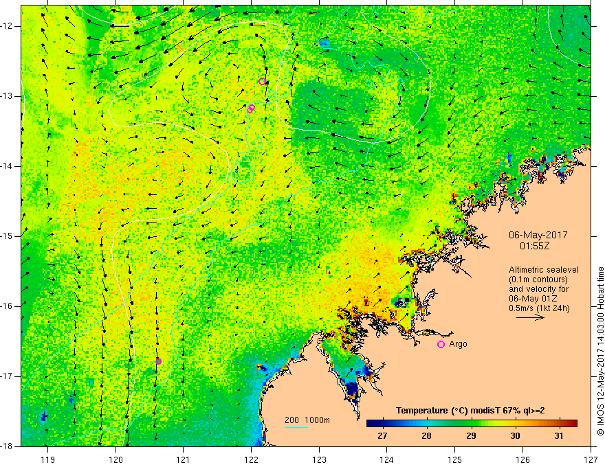Screen dimensions: 605x467
Task: Click longitude axis label 124
Action: [x=387, y=459]
